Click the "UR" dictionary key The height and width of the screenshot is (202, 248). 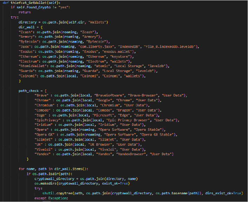(x=39, y=145)
